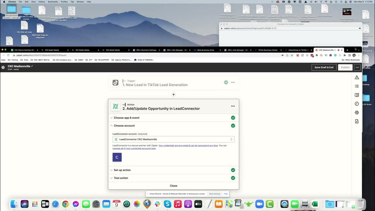Image resolution: width=375 pixels, height=211 pixels.
Task: Open Slack from the dock
Action: [x=157, y=204]
